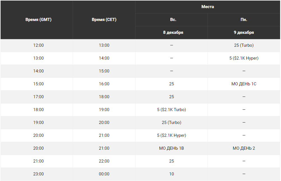The width and height of the screenshot is (281, 181).
Task: Click the Время (GMT) column header
Action: 38,20
